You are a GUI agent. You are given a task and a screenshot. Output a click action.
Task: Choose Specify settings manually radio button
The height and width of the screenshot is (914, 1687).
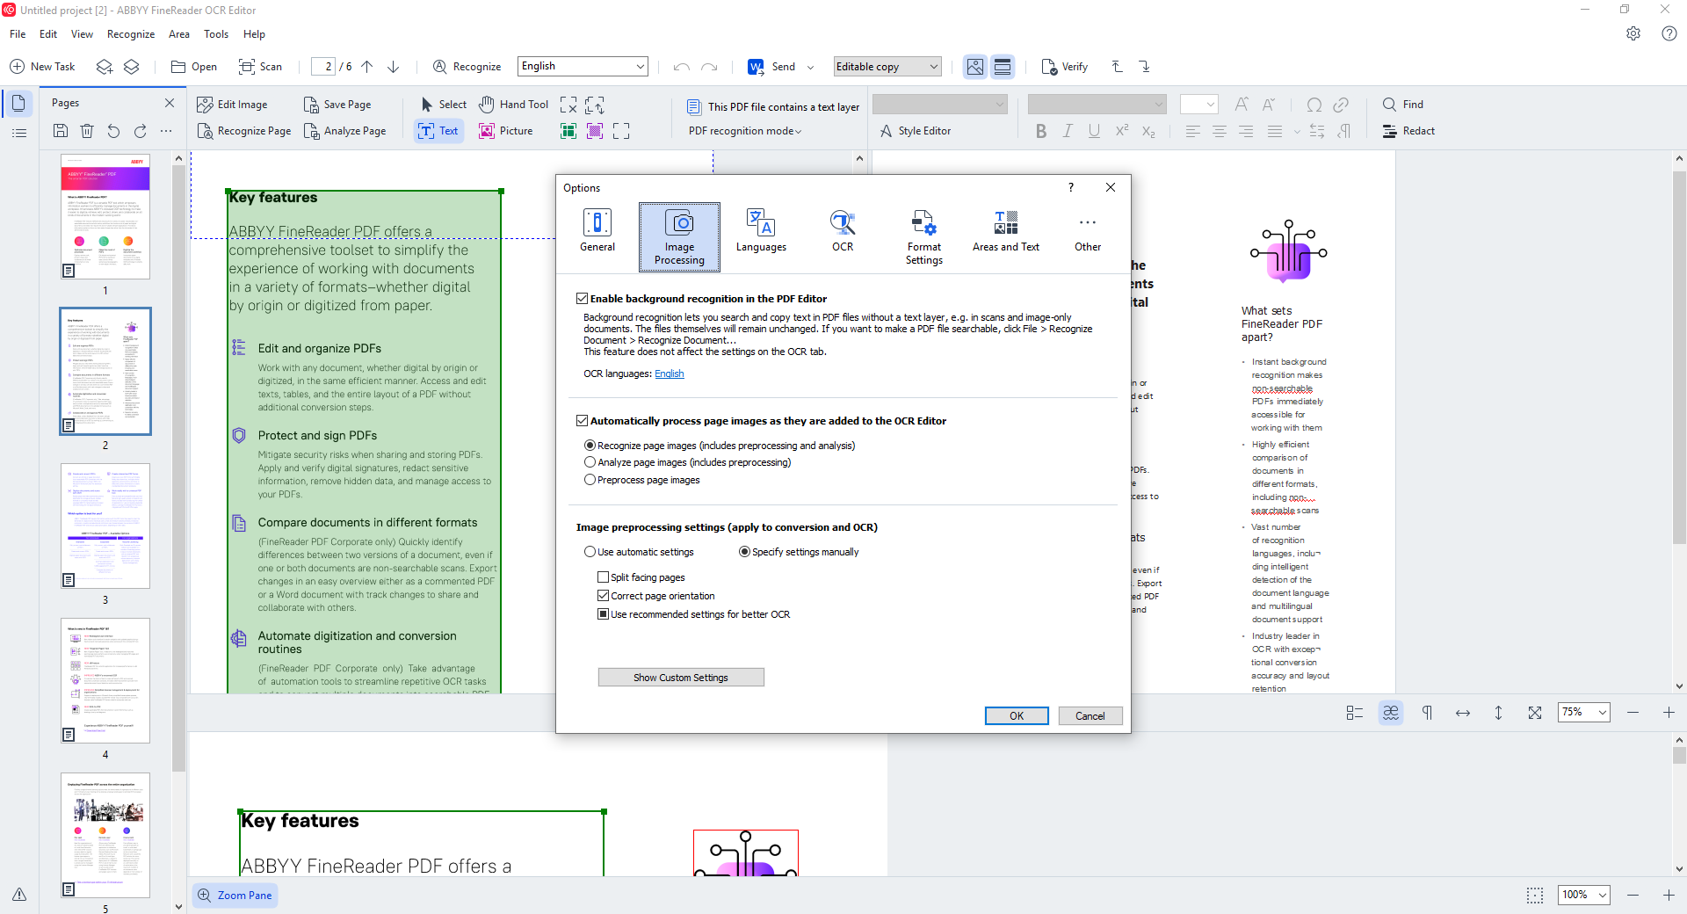click(x=745, y=552)
